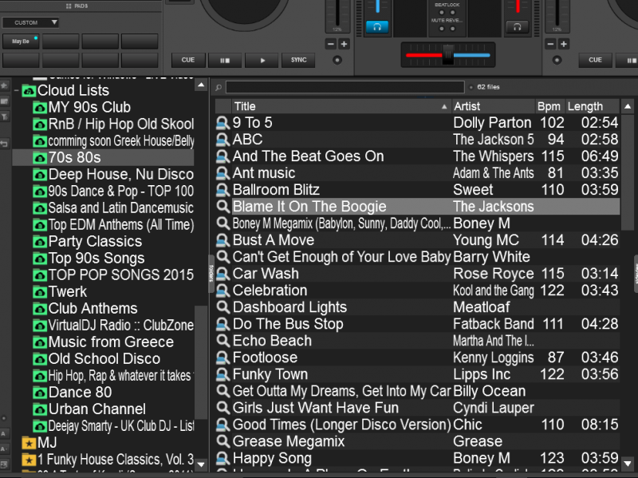Click the left deck play button
Image resolution: width=638 pixels, height=478 pixels.
262,61
